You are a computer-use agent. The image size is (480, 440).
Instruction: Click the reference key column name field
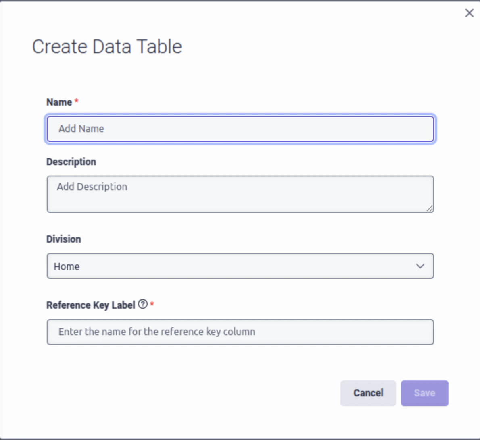[240, 332]
